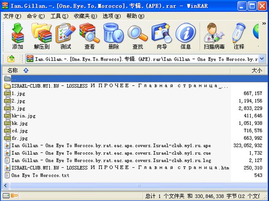
Task: Open the 收藏夹(O) menu
Action: (85, 16)
